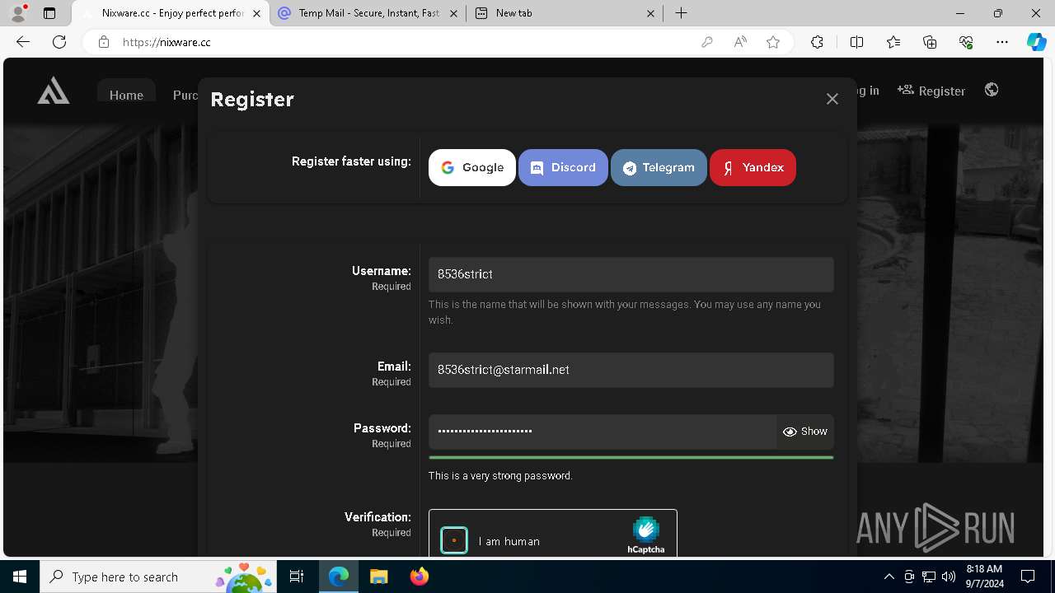Register using the Telegram button
Viewport: 1055px width, 593px height.
click(659, 167)
